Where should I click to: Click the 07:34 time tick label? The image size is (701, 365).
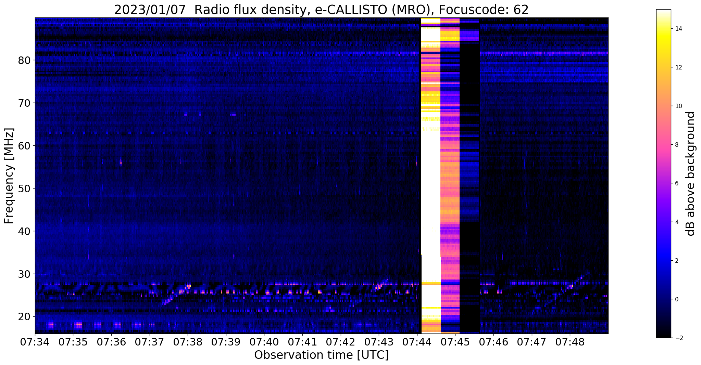(x=35, y=342)
